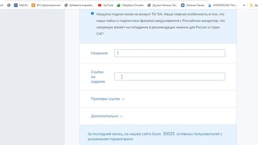Open the Mail.Ru bookmark icon
Image resolution: width=258 pixels, height=145 pixels.
pyautogui.click(x=16, y=5)
